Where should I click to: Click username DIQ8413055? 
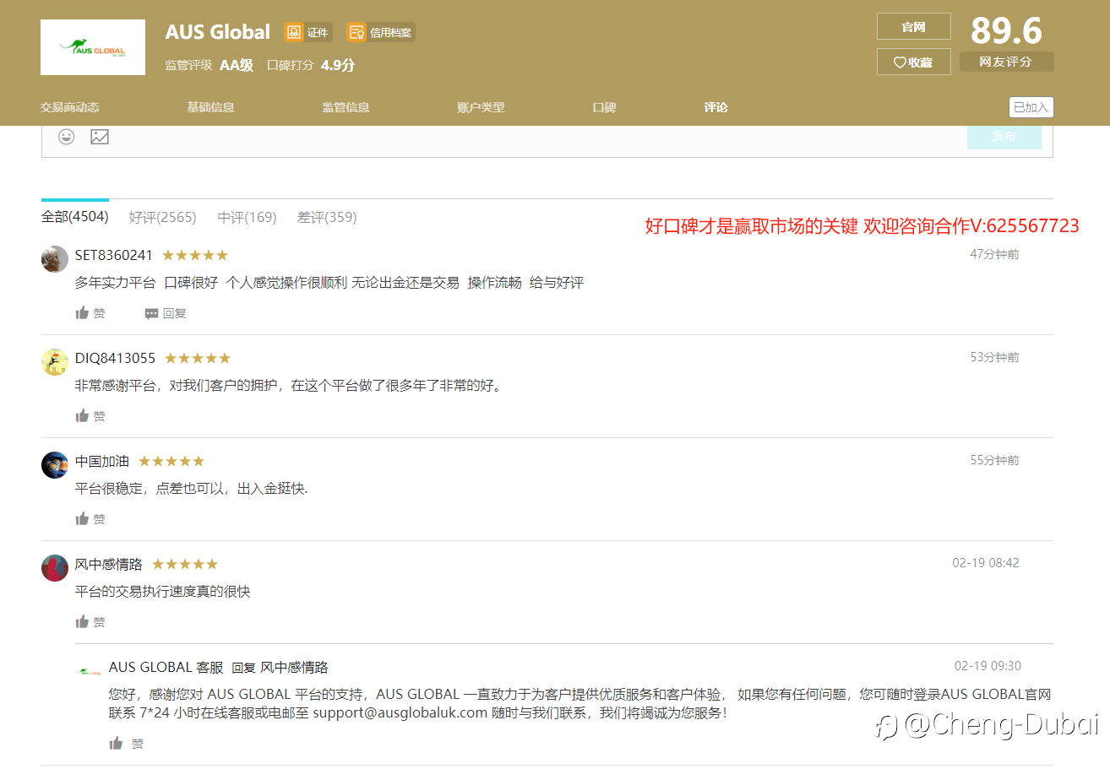pyautogui.click(x=116, y=358)
